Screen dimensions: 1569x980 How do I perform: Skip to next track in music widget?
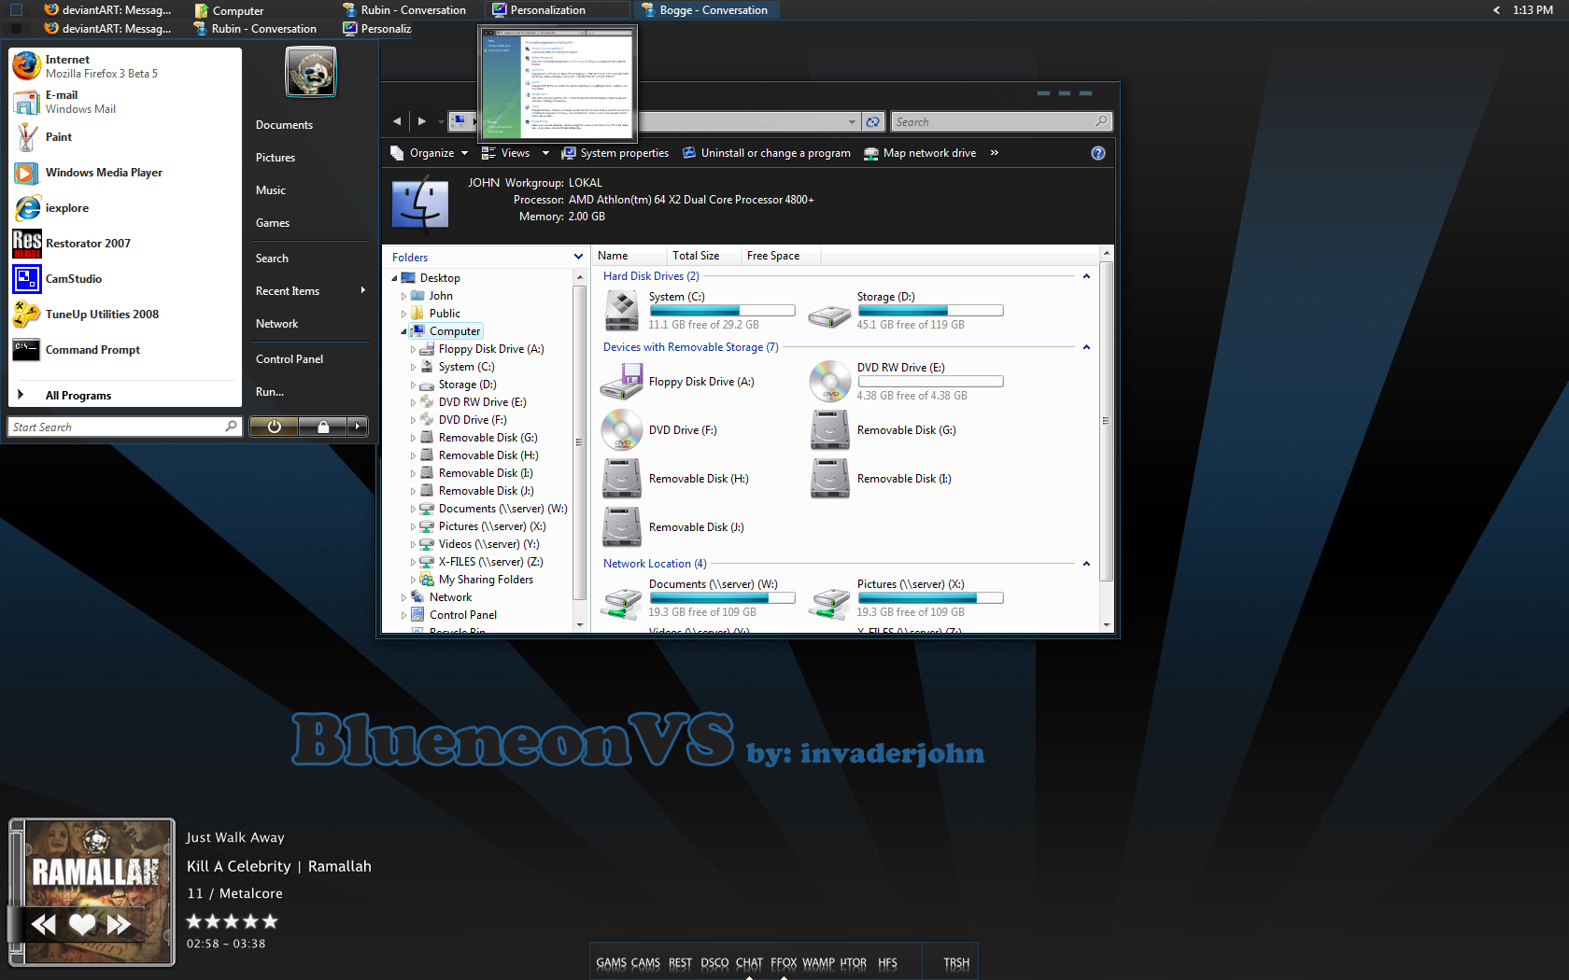click(119, 924)
